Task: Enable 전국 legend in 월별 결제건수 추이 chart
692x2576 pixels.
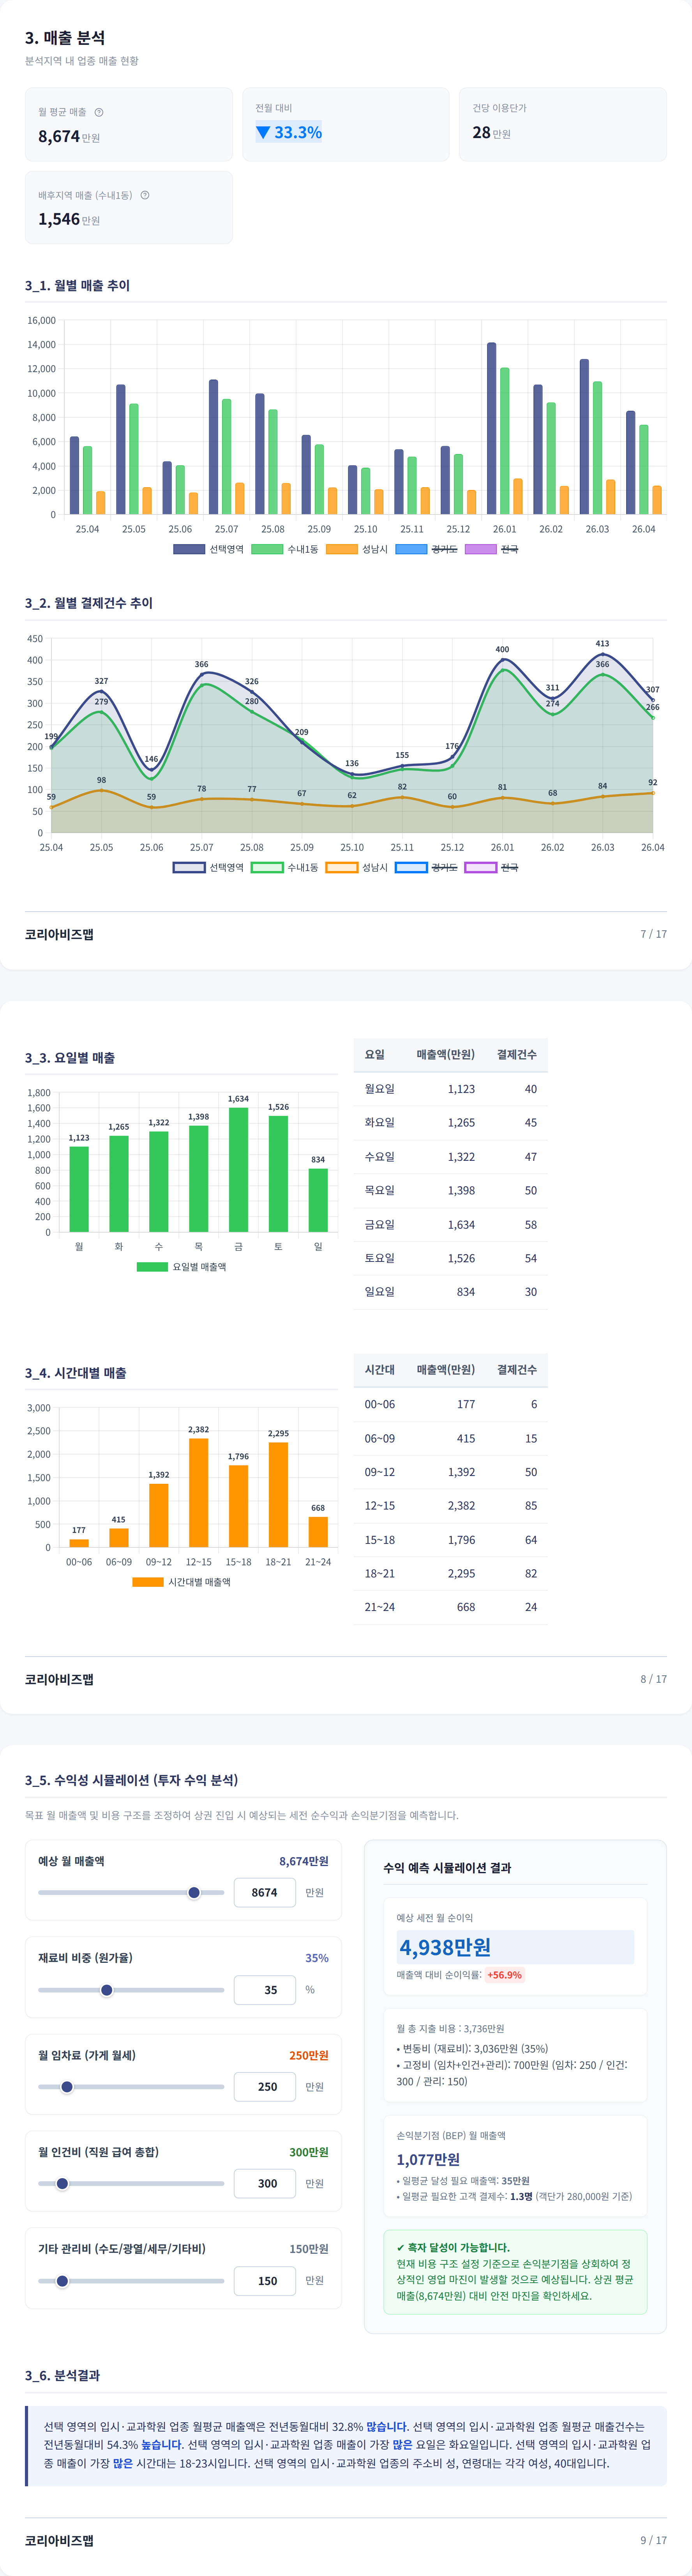Action: coord(491,867)
